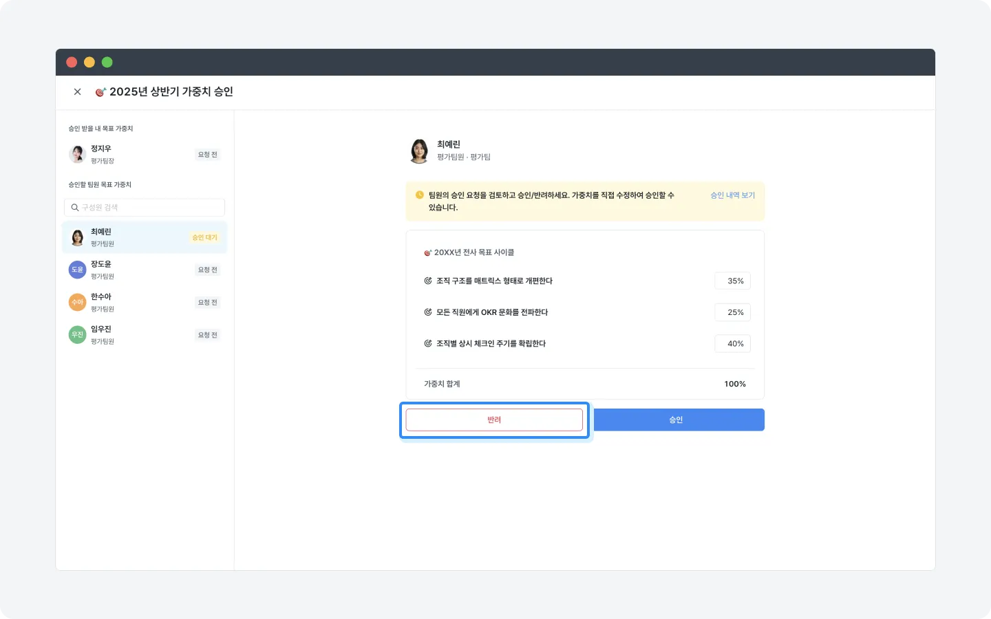Image resolution: width=991 pixels, height=619 pixels.
Task: Click the target icon next to 20XX년 전사 목표 사이클
Action: click(x=427, y=252)
